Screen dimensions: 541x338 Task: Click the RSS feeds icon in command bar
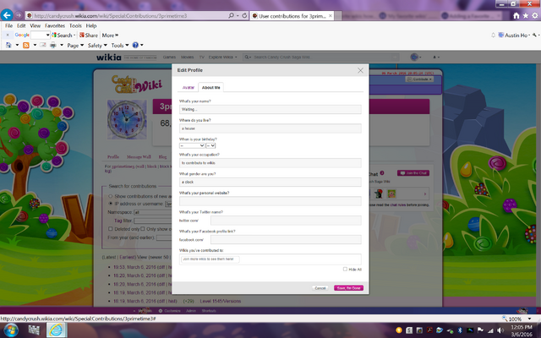point(26,45)
